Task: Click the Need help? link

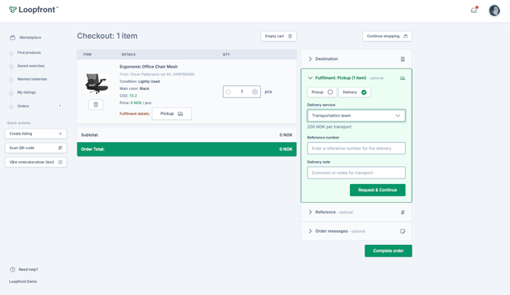Action: click(28, 269)
